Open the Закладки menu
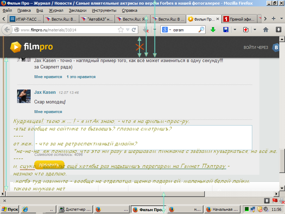285x214 pixels. pos(77,11)
